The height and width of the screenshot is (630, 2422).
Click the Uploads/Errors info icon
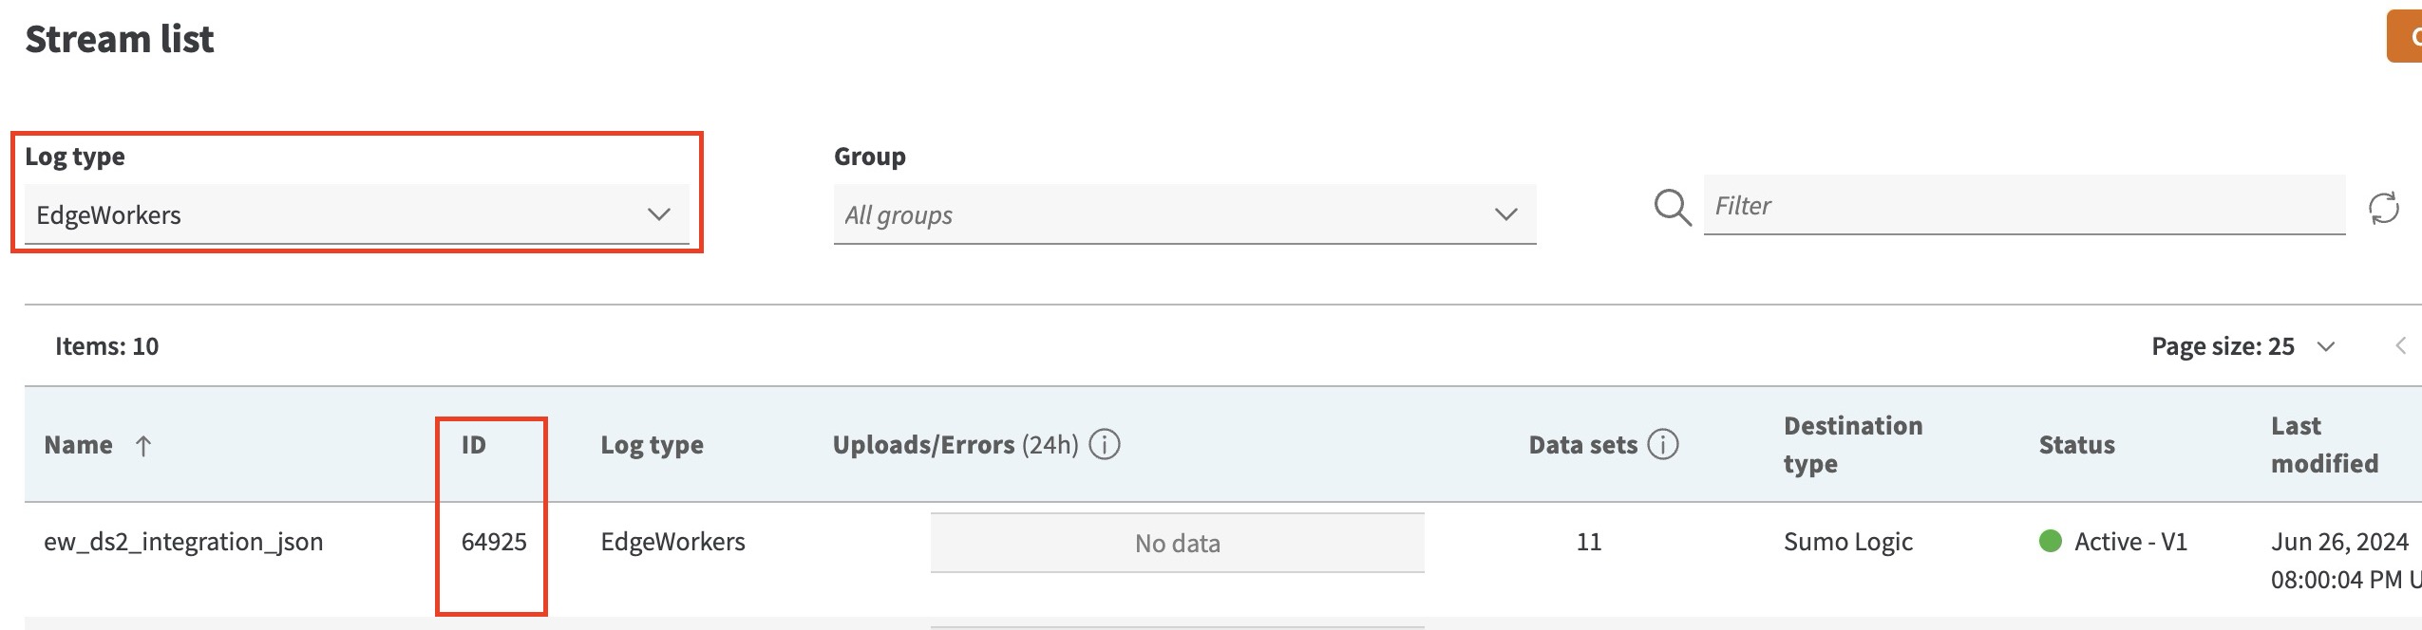pyautogui.click(x=1104, y=444)
